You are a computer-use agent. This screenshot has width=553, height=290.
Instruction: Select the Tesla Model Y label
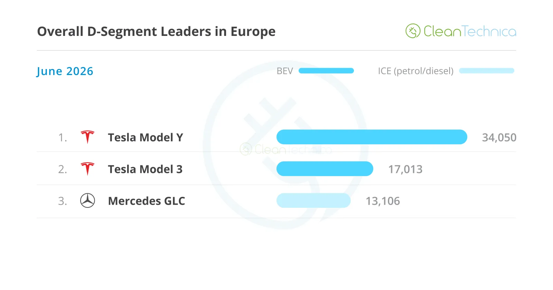pos(146,137)
